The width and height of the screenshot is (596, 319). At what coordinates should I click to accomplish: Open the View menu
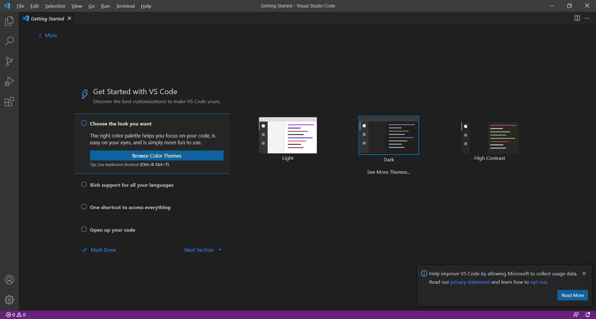(77, 6)
